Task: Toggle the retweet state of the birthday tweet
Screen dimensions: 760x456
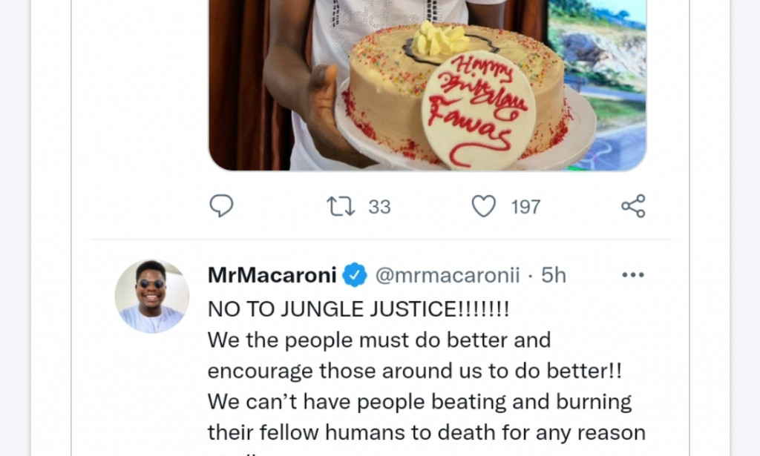Action: coord(342,207)
